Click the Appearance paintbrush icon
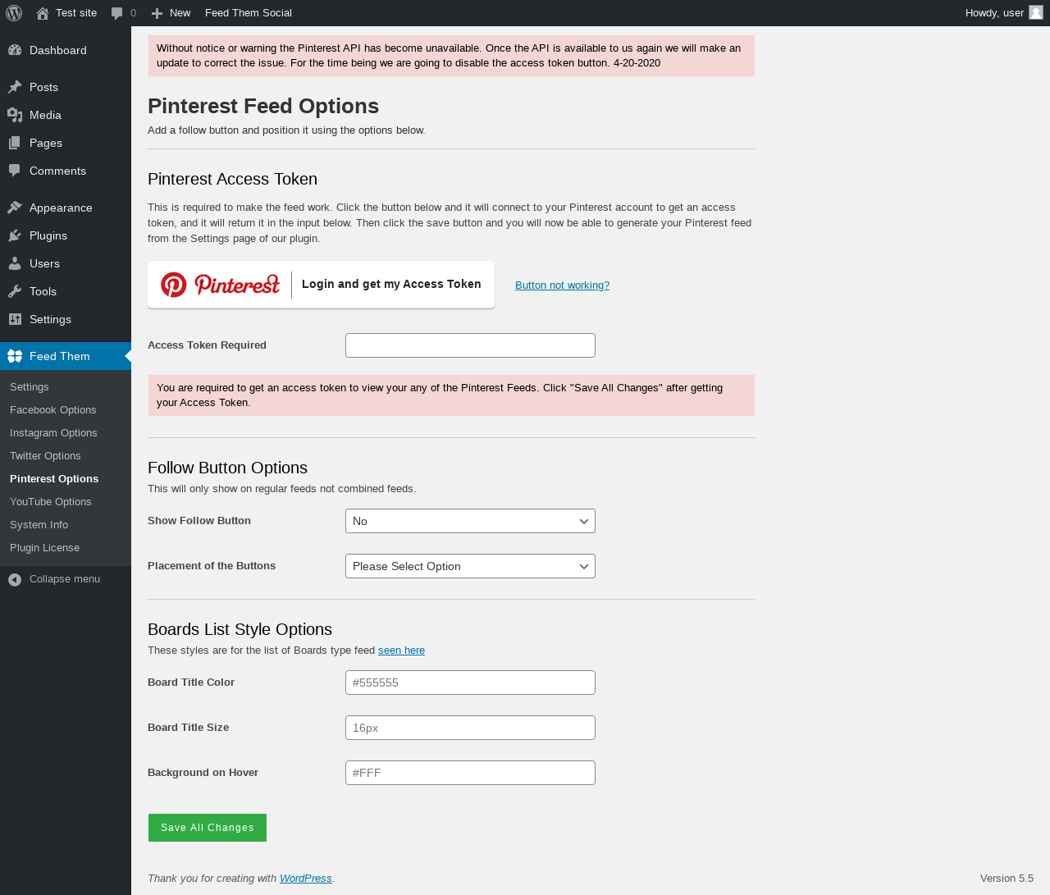1050x895 pixels. coord(15,208)
